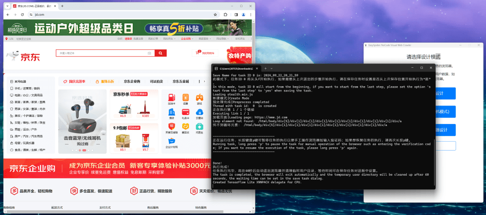Screen dimensions: 486x215
Task: Open the 美妆 / 个护清洁 / 宠物 category
Action: click(x=27, y=116)
